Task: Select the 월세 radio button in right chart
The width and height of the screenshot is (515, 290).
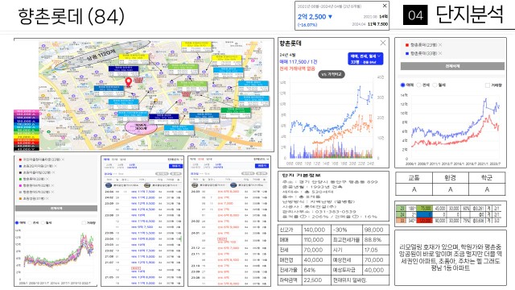Action: point(435,85)
